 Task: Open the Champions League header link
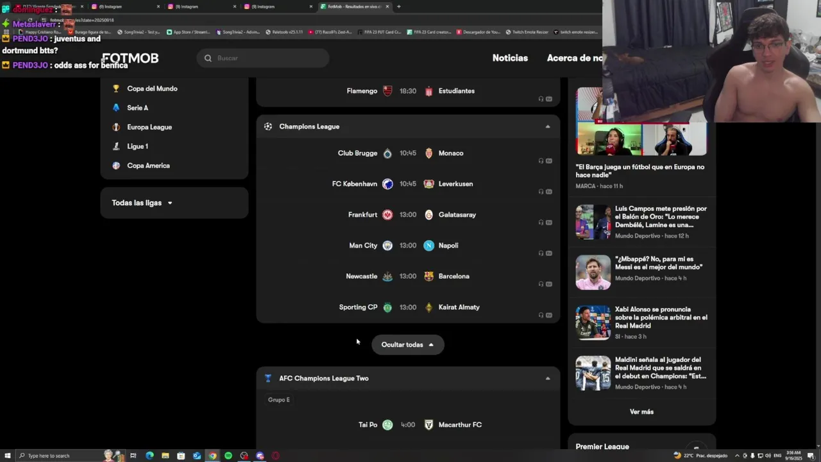[x=309, y=126]
